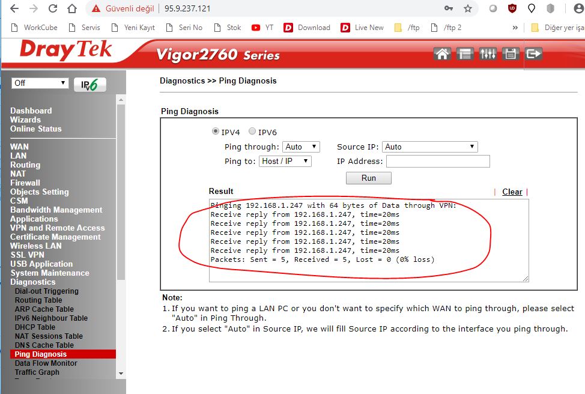Bookmark this page with the star icon
This screenshot has width=585, height=394.
point(467,8)
